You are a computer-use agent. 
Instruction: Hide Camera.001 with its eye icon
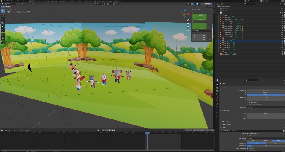[x=282, y=54]
